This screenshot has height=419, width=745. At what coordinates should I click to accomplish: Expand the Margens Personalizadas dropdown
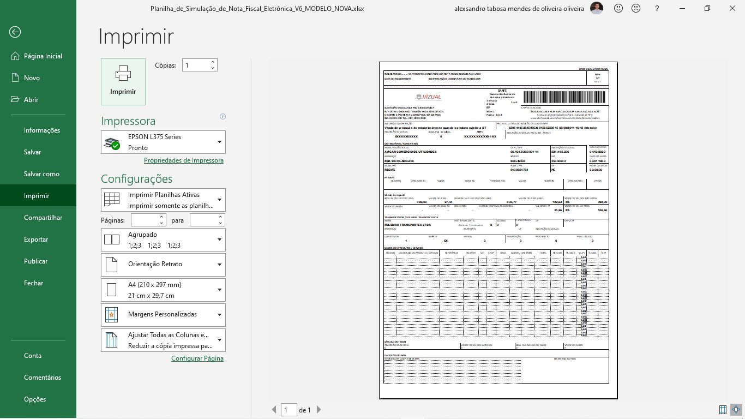coord(163,315)
